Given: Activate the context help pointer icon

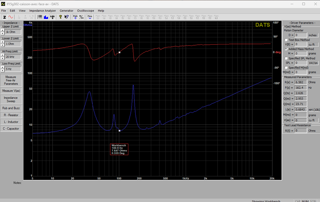Looking at the screenshot, I should pyautogui.click(x=66, y=17).
